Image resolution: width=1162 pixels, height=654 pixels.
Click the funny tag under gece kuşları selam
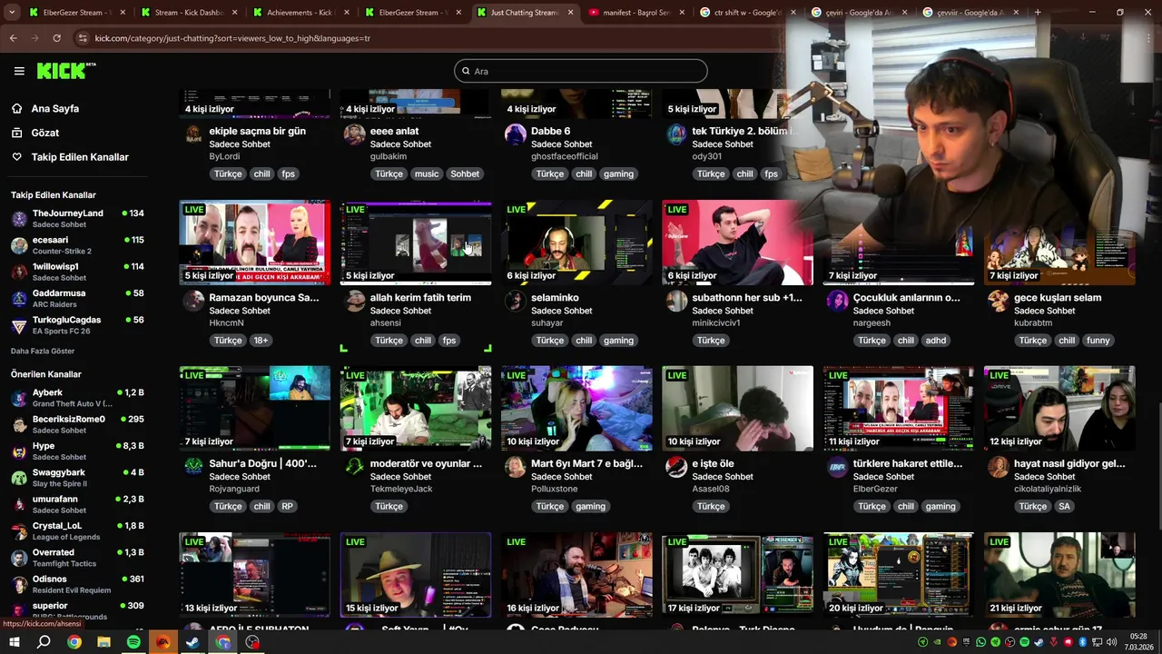click(1098, 341)
